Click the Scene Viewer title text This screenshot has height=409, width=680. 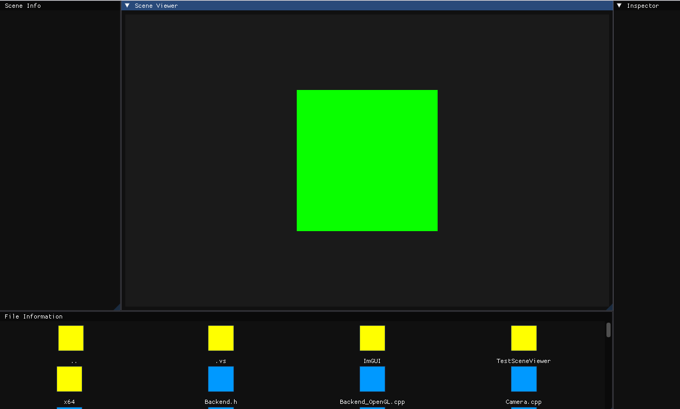(156, 6)
